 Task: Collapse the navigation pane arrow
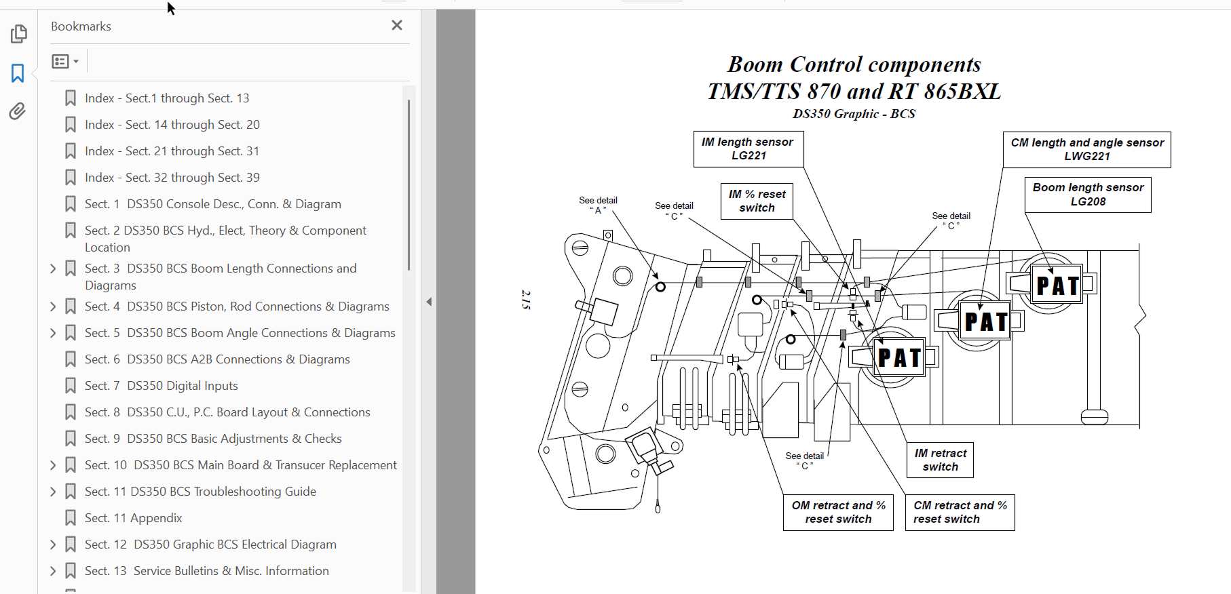(x=429, y=302)
